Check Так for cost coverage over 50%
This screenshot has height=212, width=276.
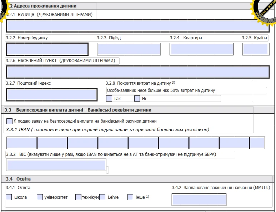[109, 99]
